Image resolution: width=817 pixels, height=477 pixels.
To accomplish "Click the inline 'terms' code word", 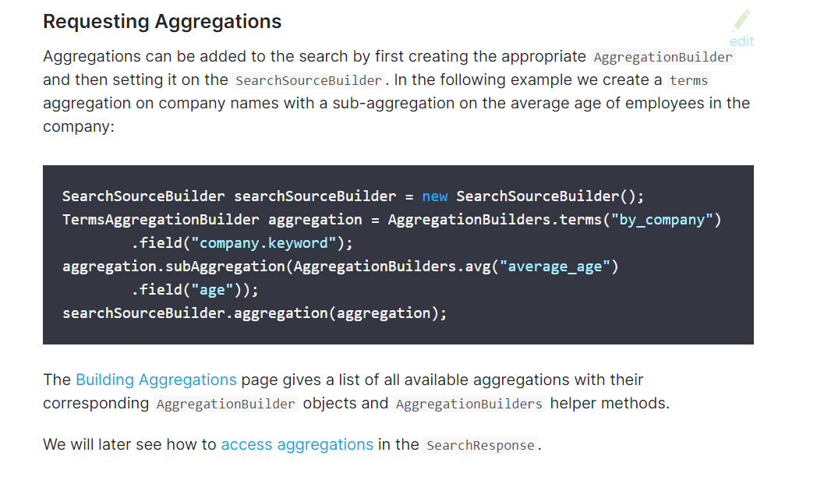I will click(x=688, y=80).
